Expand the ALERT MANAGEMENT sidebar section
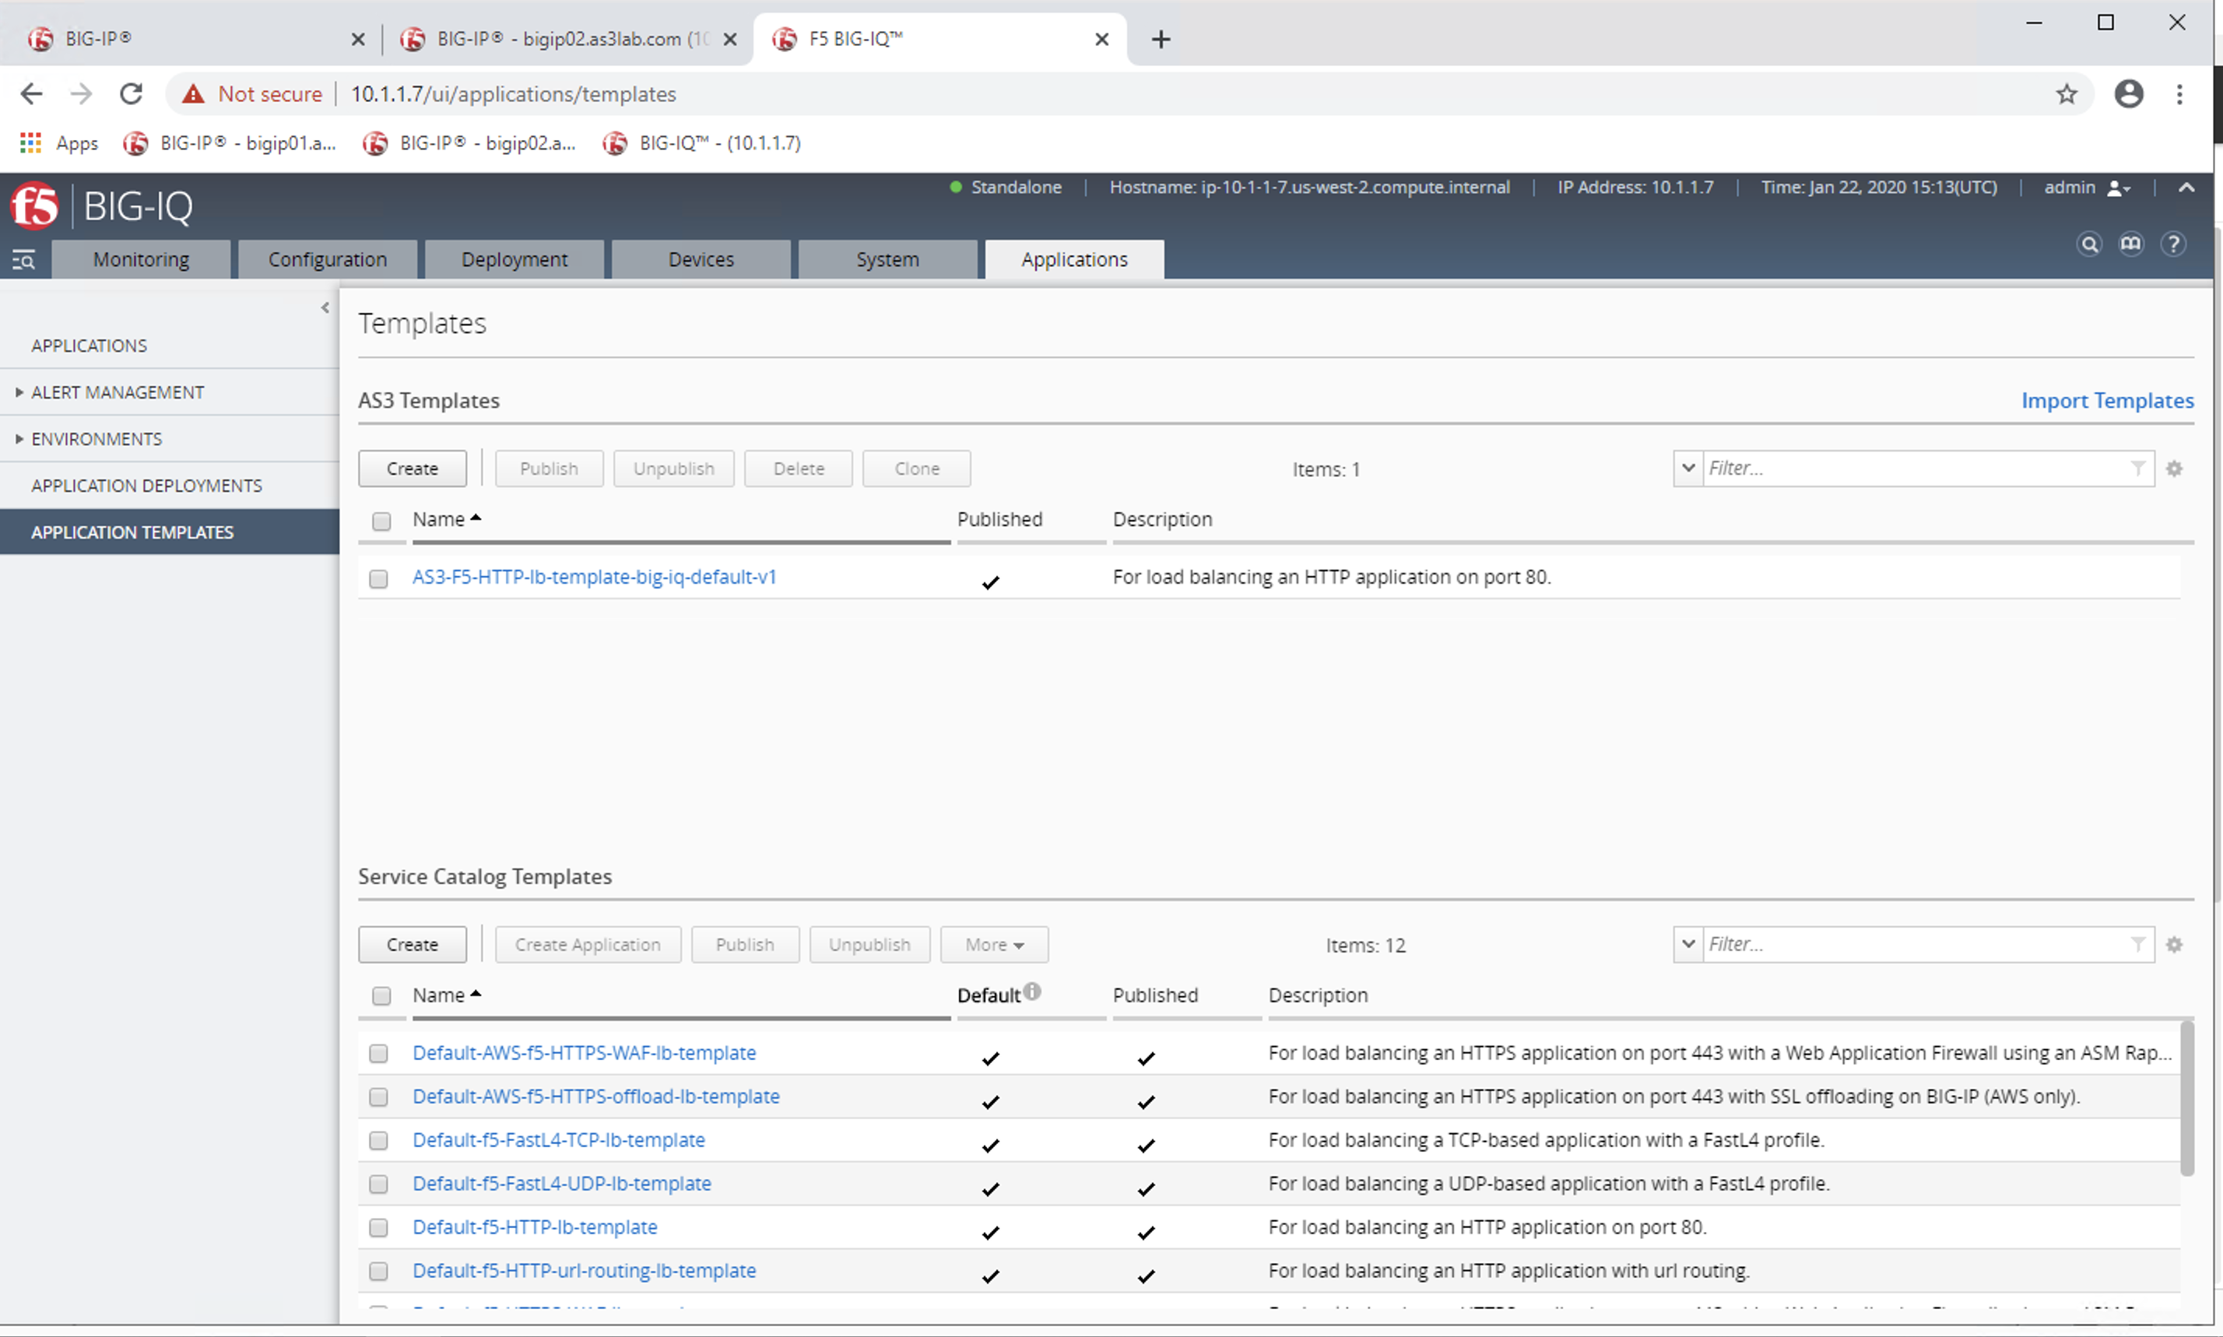2223x1337 pixels. [x=19, y=392]
